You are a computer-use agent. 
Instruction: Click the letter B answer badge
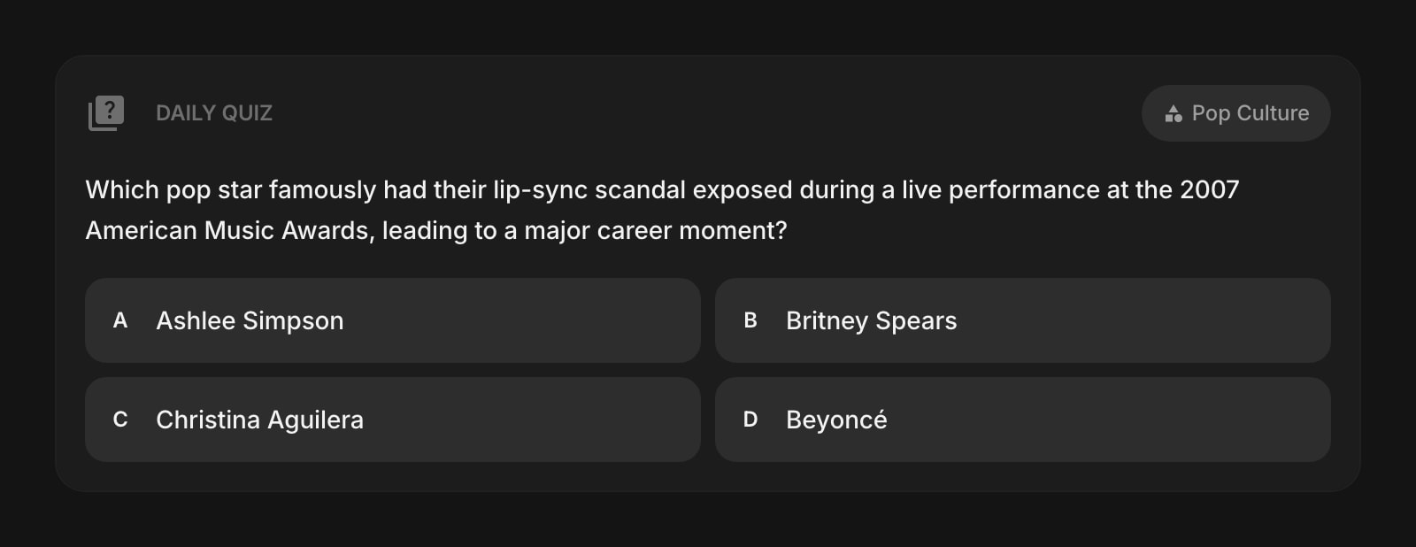(x=750, y=320)
